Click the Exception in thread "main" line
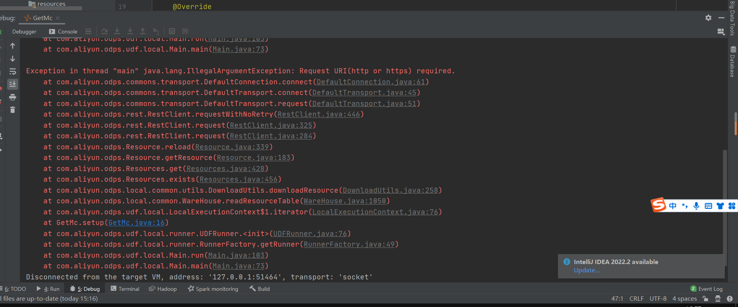This screenshot has height=307, width=738. (241, 71)
